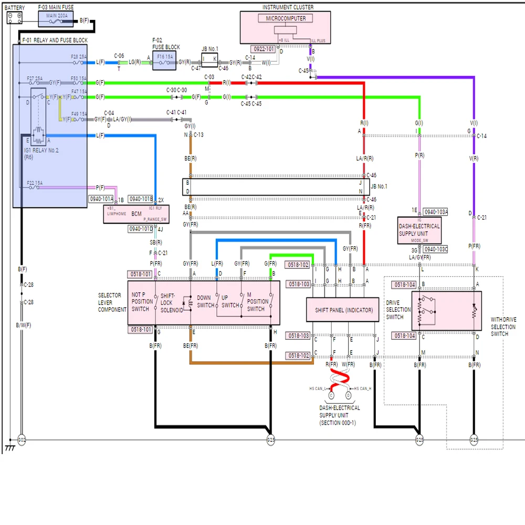The image size is (525, 525).
Task: Click the HS CAN_L terminal C circle
Action: tap(331, 395)
